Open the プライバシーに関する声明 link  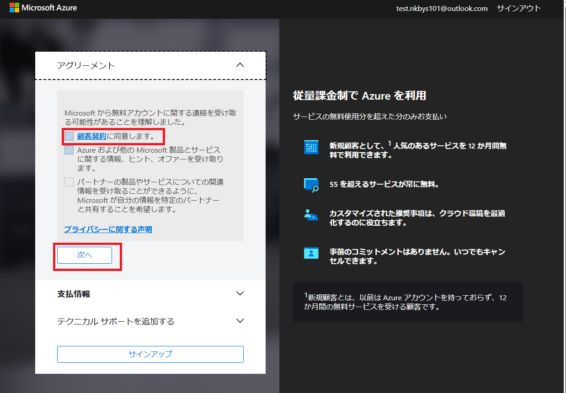pyautogui.click(x=108, y=229)
